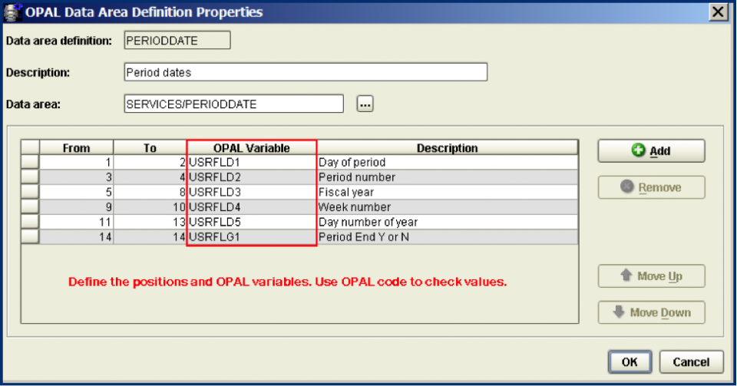Click the USRFLD5 variable cell
The image size is (737, 386).
(252, 222)
